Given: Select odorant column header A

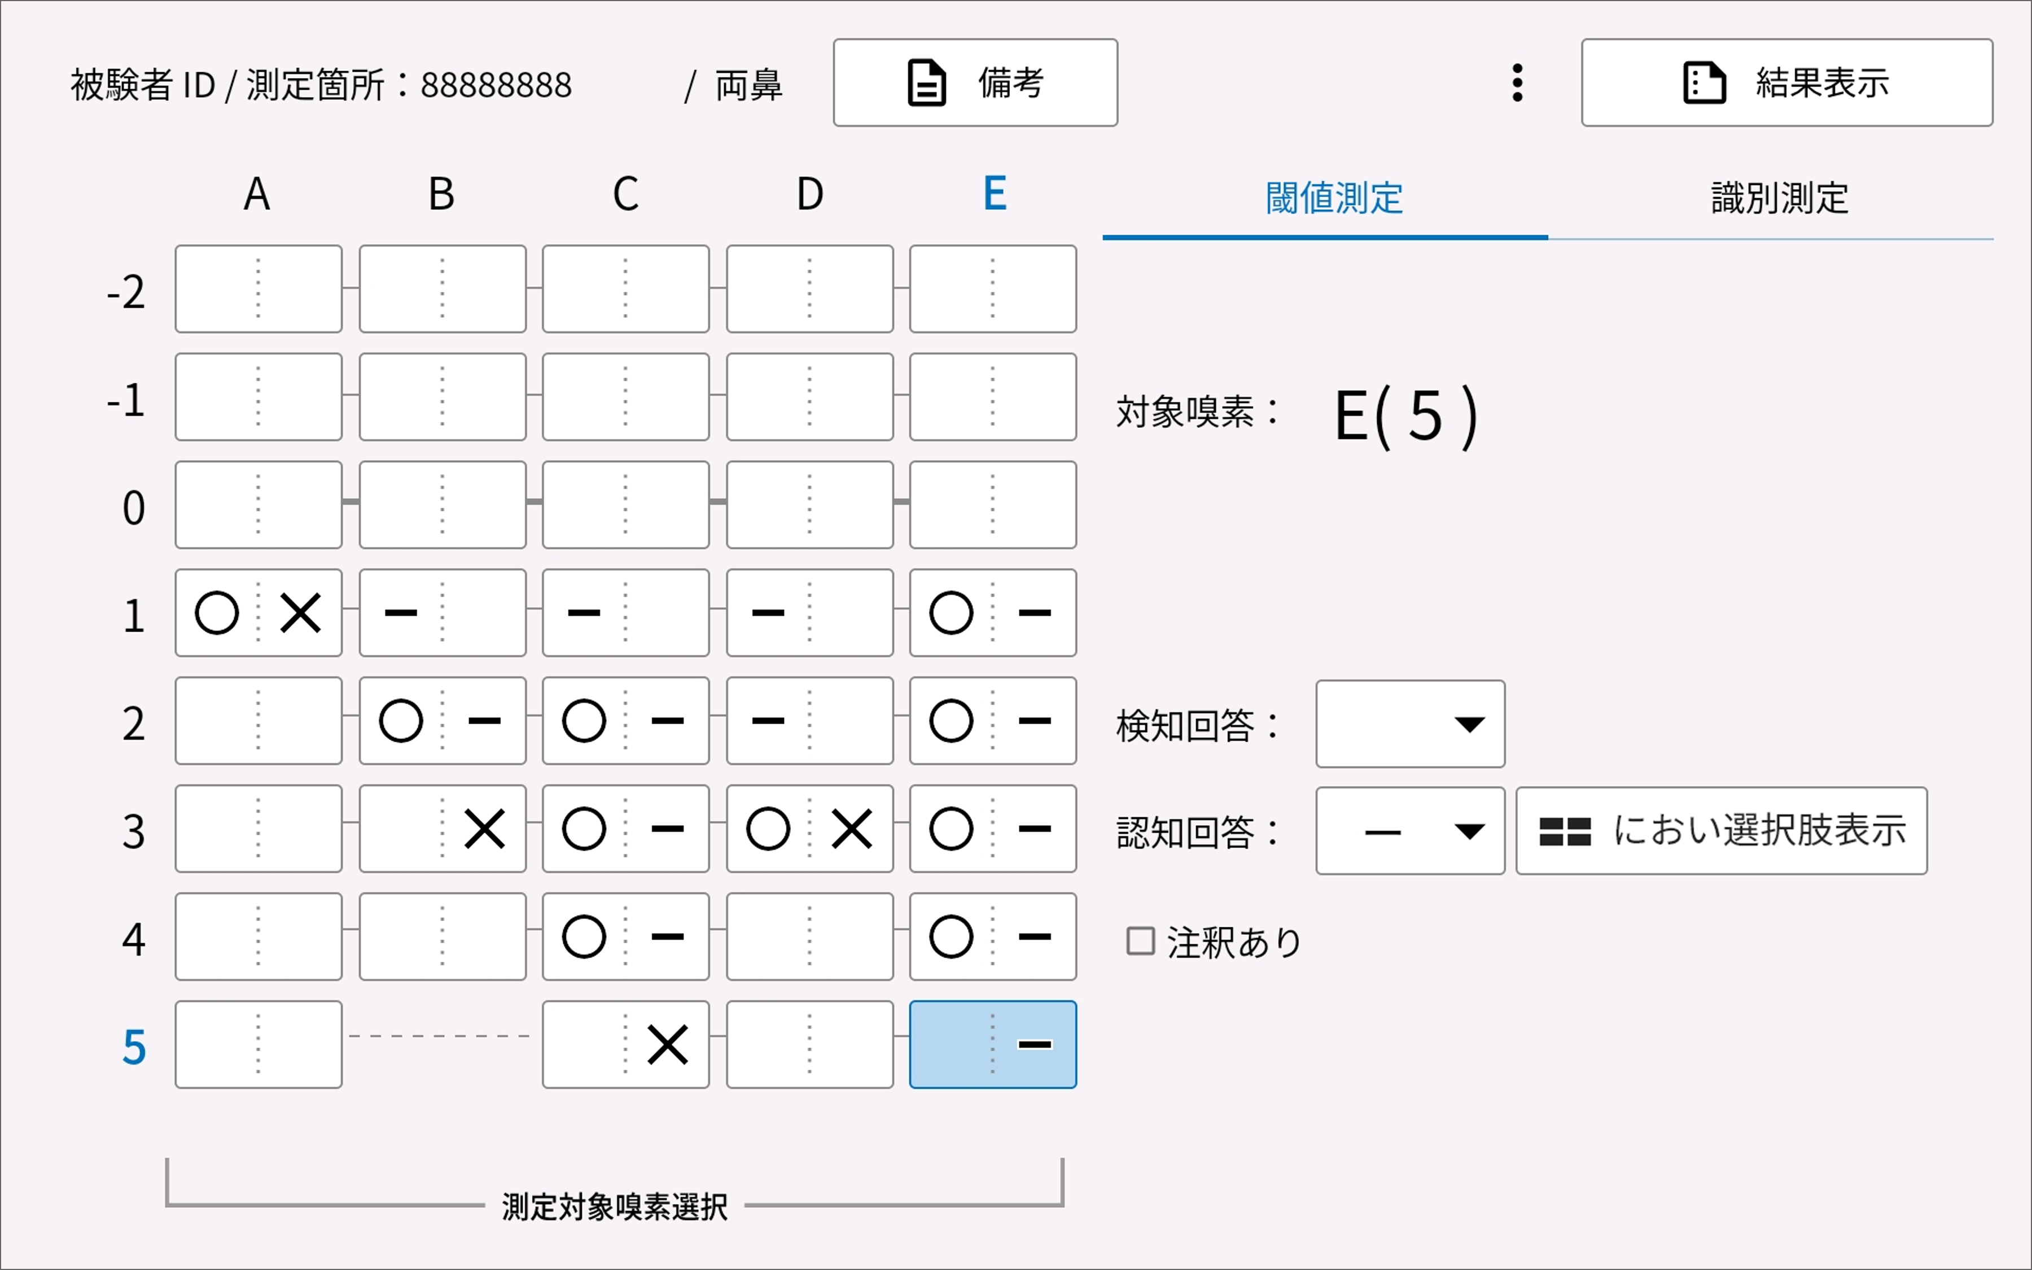Looking at the screenshot, I should tap(257, 194).
